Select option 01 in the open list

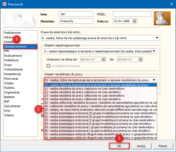point(100,85)
